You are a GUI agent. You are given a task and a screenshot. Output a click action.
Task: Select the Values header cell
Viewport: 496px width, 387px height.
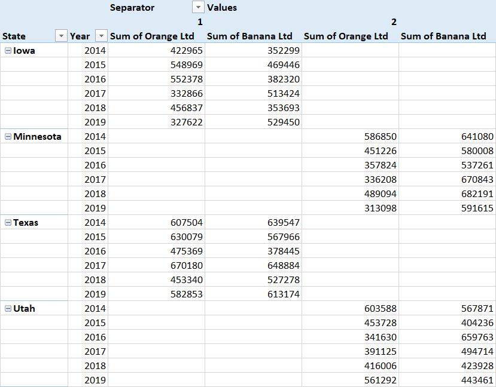click(x=222, y=8)
